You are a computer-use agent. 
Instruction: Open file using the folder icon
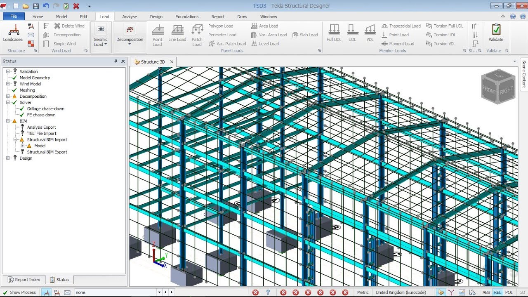(26, 6)
